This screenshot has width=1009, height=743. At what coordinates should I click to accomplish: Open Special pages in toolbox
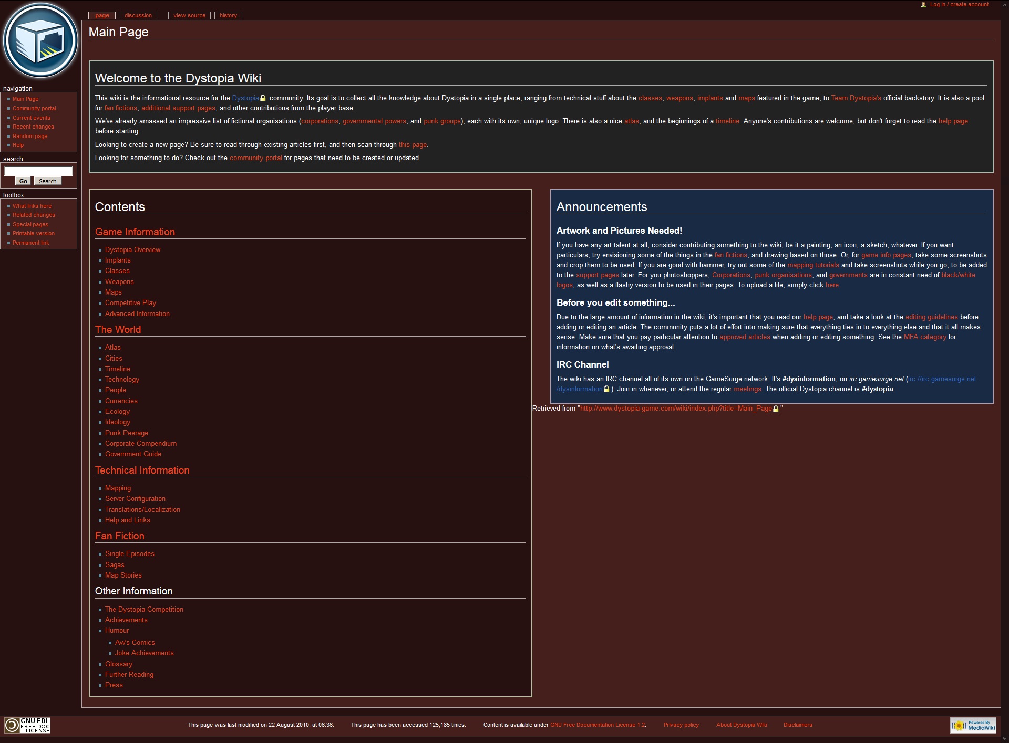pyautogui.click(x=30, y=224)
